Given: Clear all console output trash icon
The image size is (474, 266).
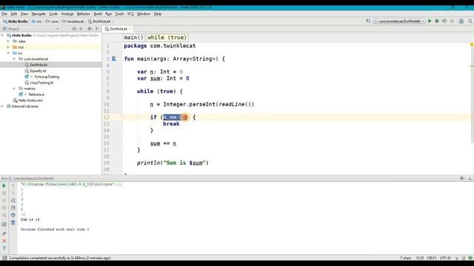Looking at the screenshot, I should click(13, 222).
